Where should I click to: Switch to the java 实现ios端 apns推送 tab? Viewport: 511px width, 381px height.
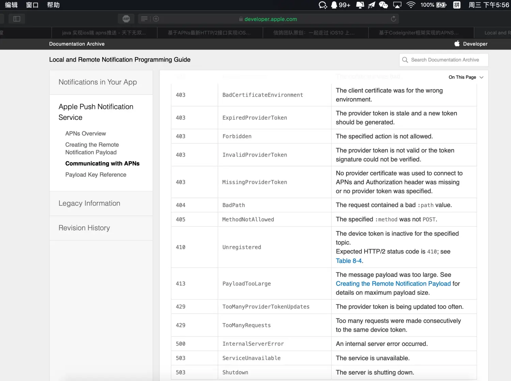104,33
